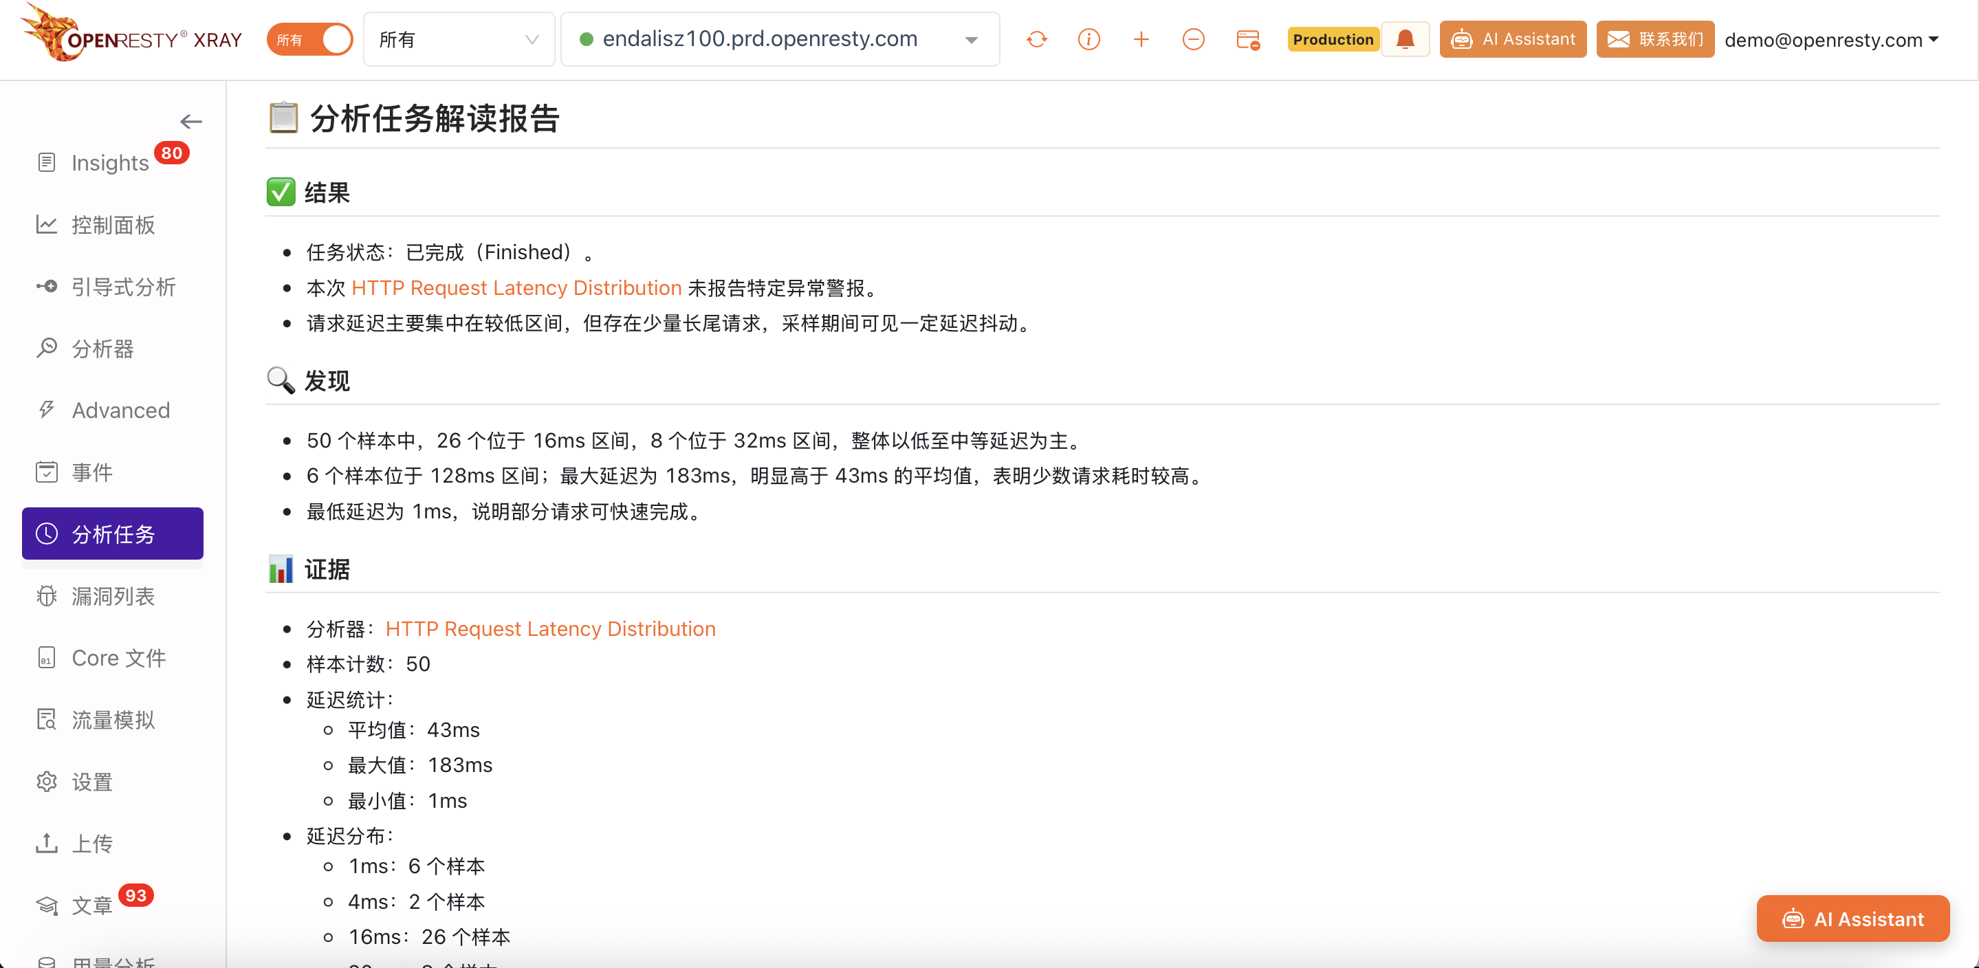Click the Insights list icon

[x=47, y=163]
